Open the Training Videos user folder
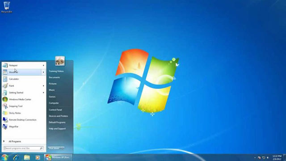This screenshot has height=161, width=286. [x=56, y=71]
